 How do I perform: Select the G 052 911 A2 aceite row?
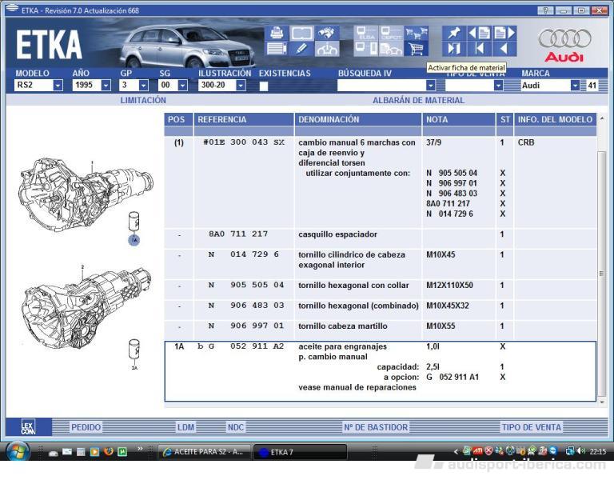click(x=381, y=371)
